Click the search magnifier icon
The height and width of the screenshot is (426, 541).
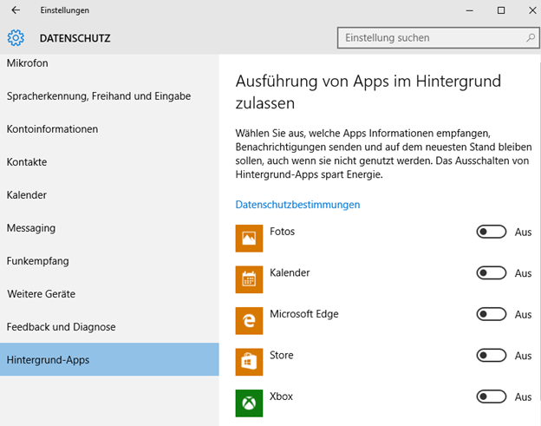pos(531,37)
